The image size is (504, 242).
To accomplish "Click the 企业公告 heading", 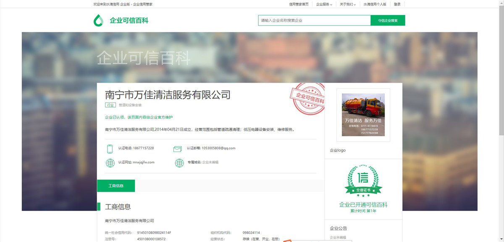I will pos(339,229).
